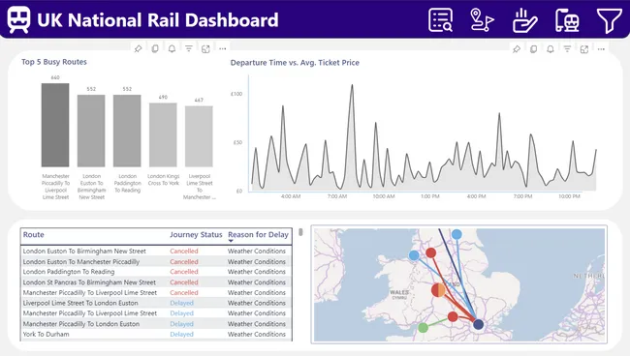Show filters affecting the Departure Time chart

pos(567,49)
